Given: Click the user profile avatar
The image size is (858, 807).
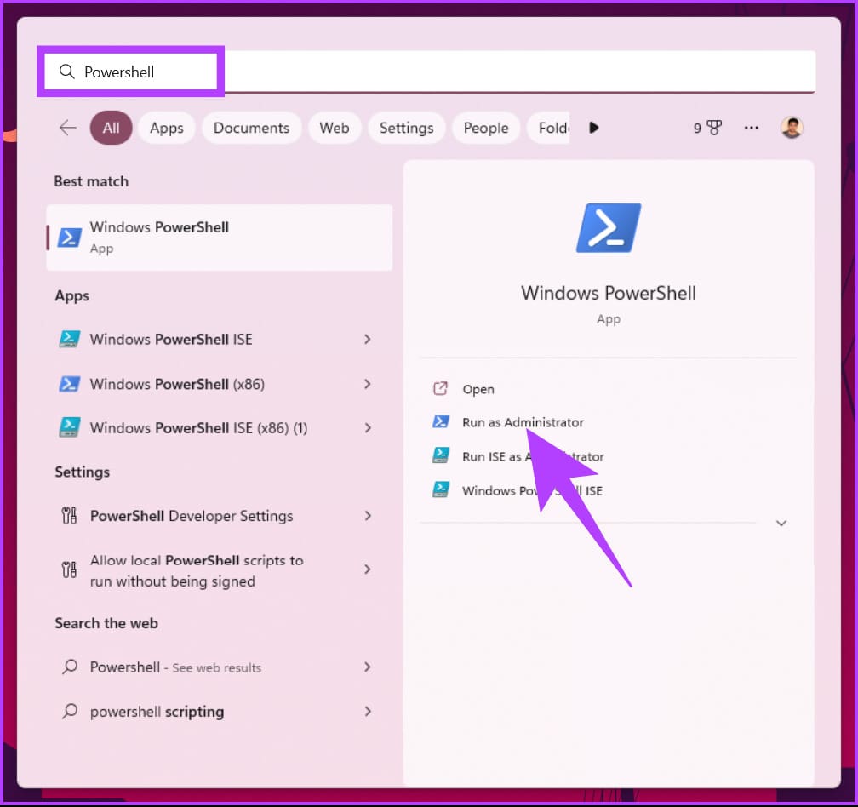Looking at the screenshot, I should (x=792, y=128).
